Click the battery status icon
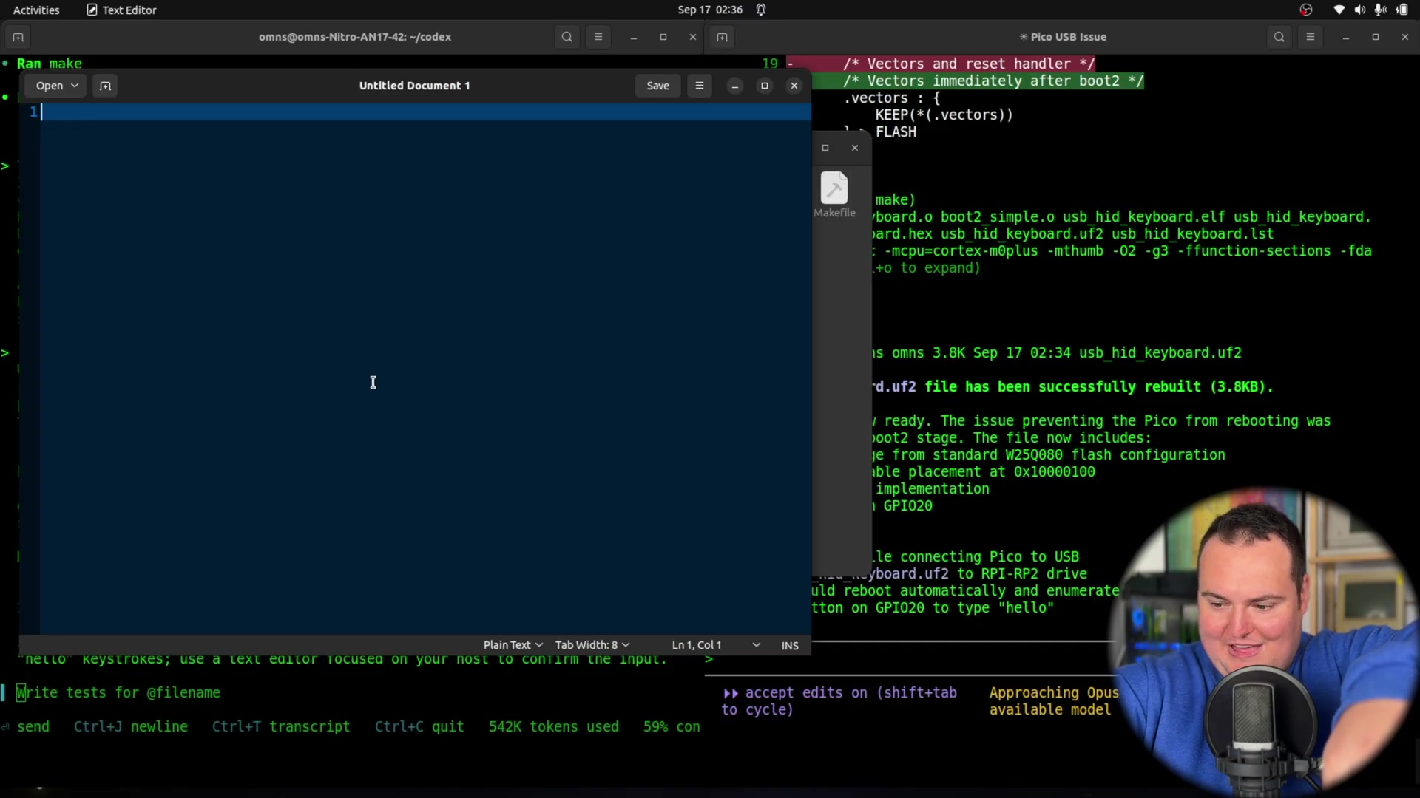 tap(1402, 10)
